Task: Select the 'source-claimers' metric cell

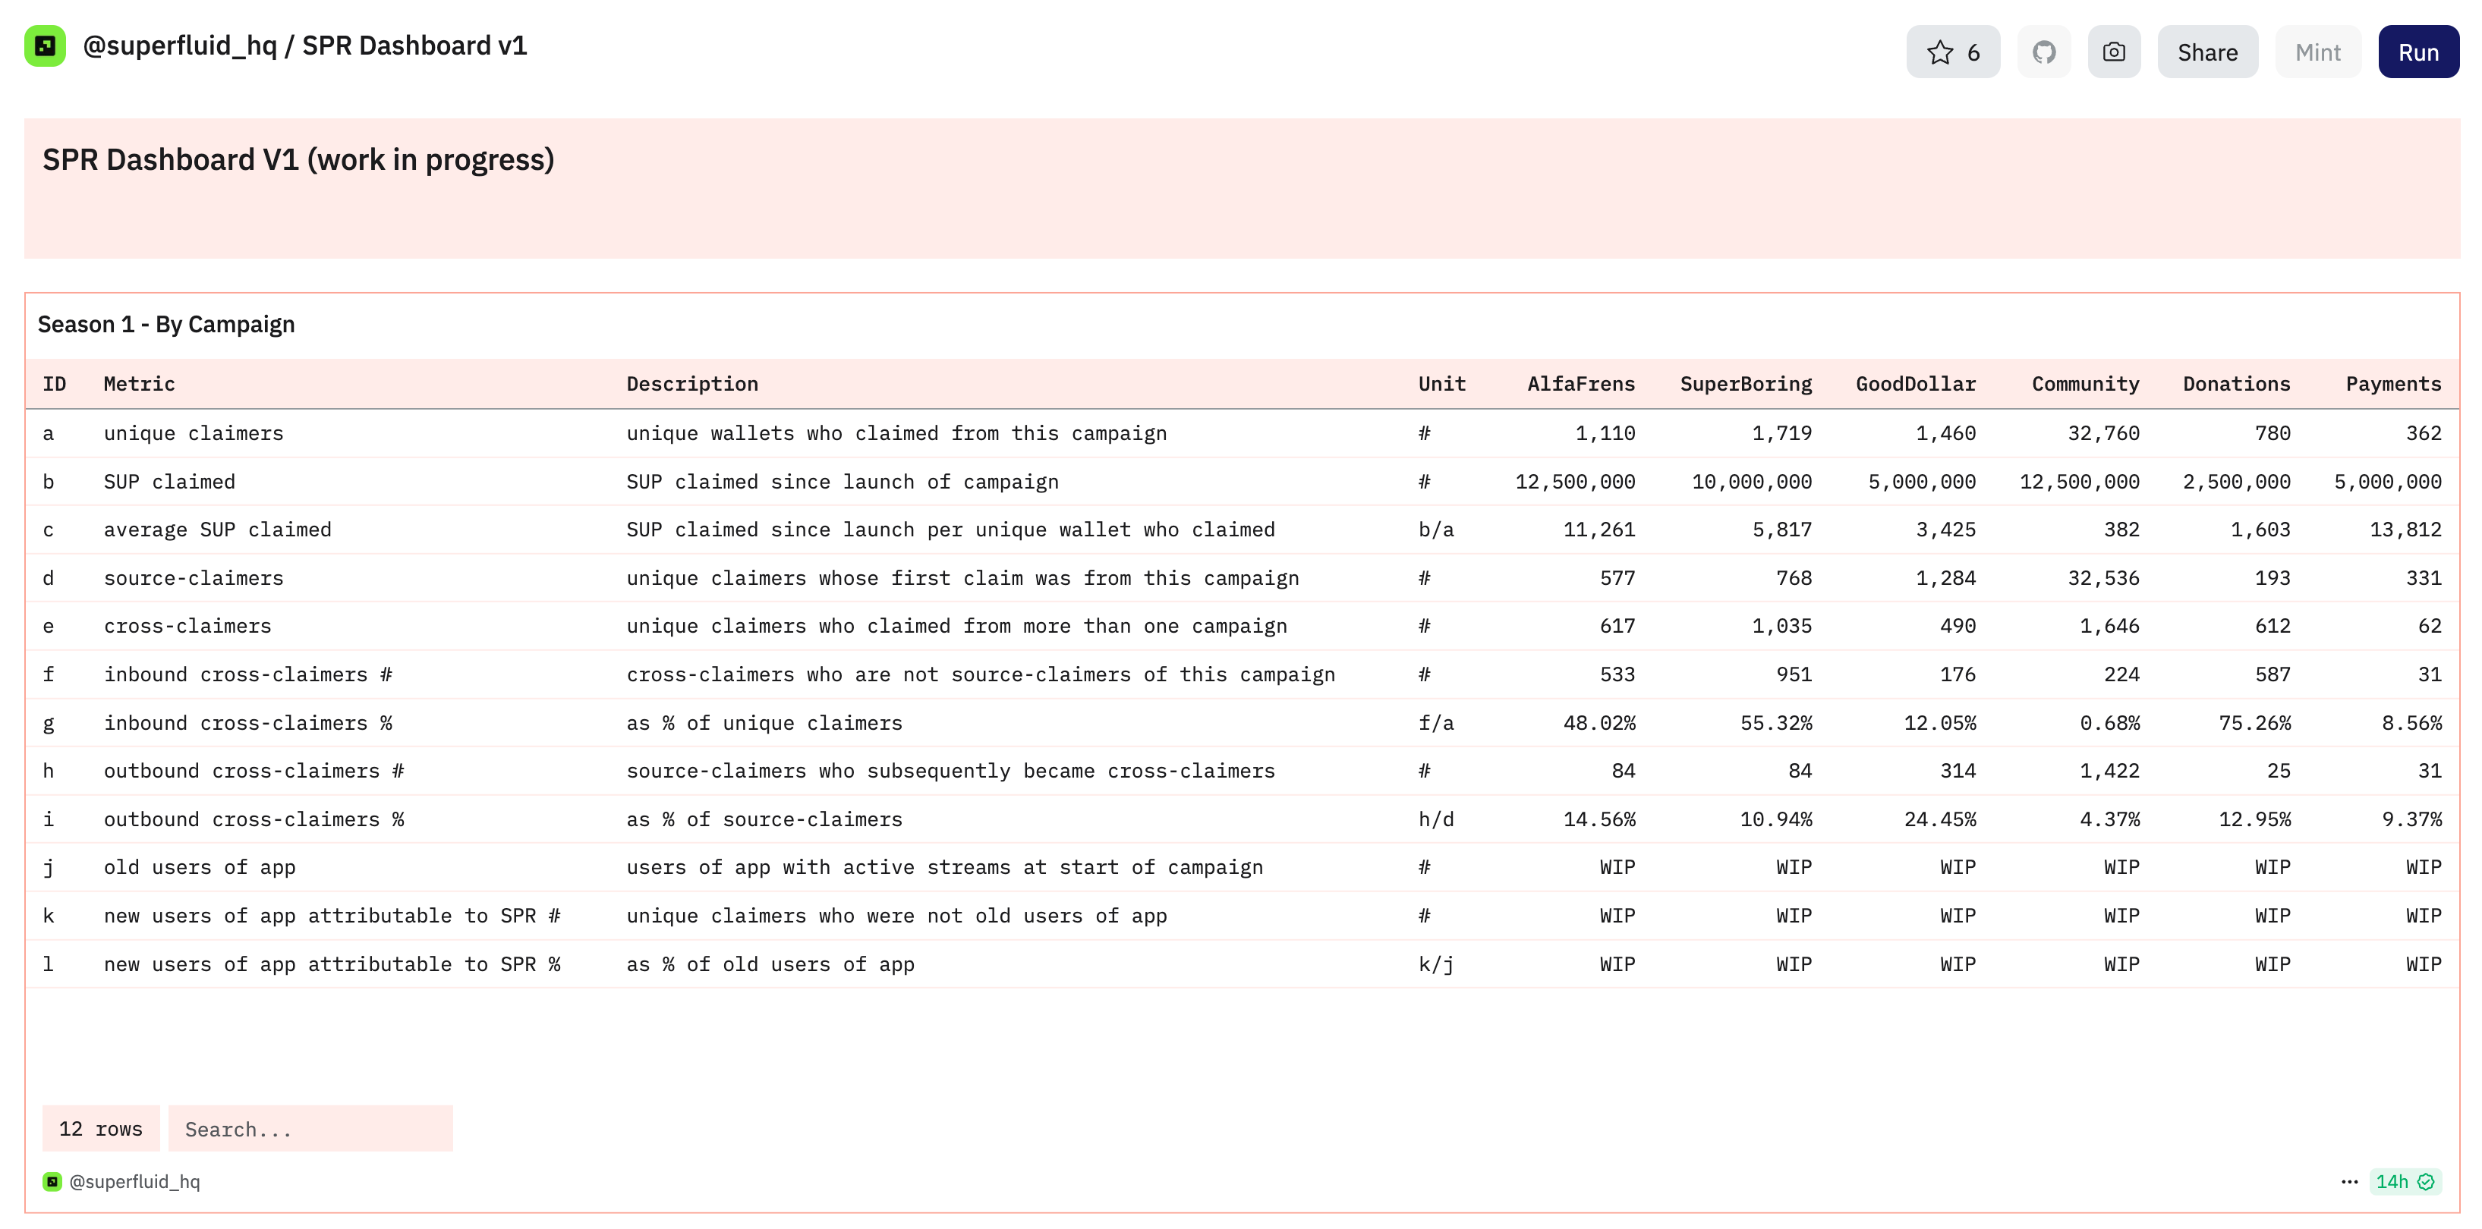Action: (194, 578)
